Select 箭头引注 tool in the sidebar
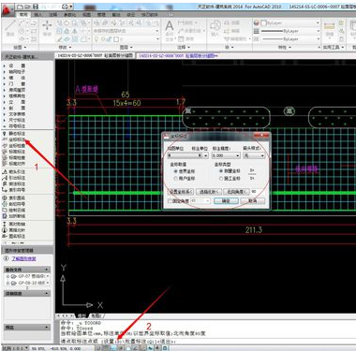This screenshot has width=356, height=351. point(14,171)
